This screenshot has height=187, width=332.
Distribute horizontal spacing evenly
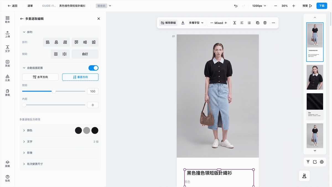64,54
